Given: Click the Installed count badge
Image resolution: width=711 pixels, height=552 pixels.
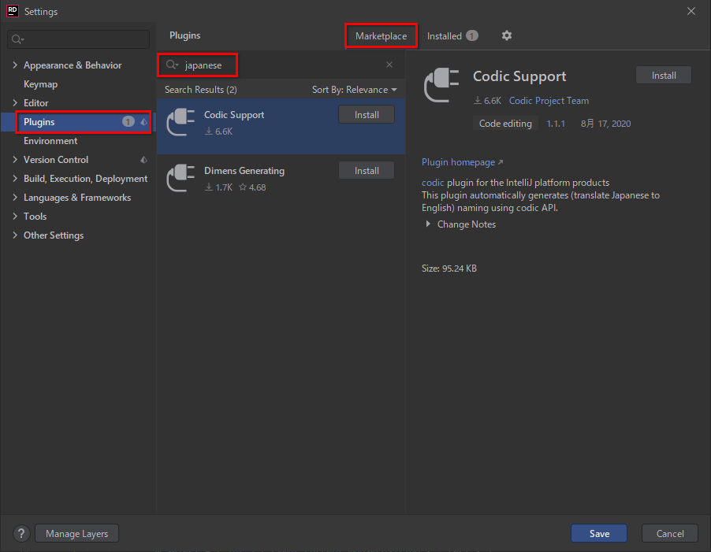Looking at the screenshot, I should tap(472, 35).
